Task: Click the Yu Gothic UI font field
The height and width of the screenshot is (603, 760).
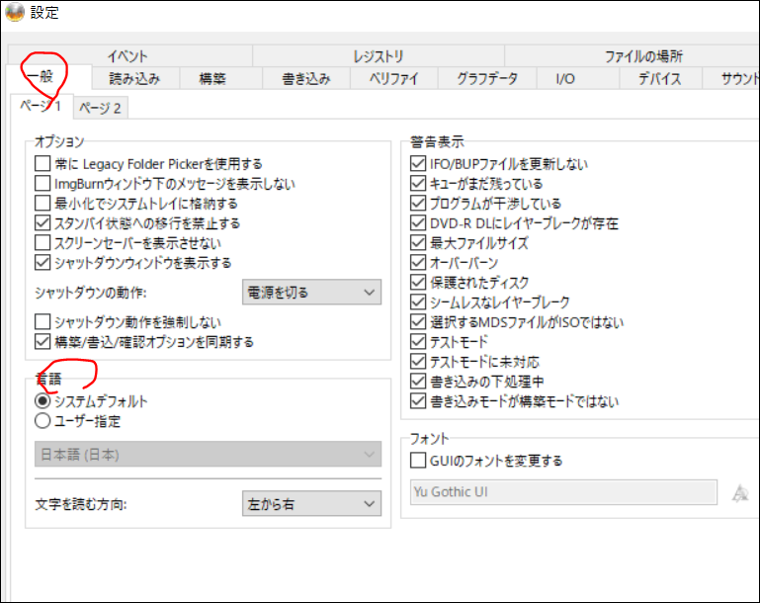Action: [x=563, y=492]
